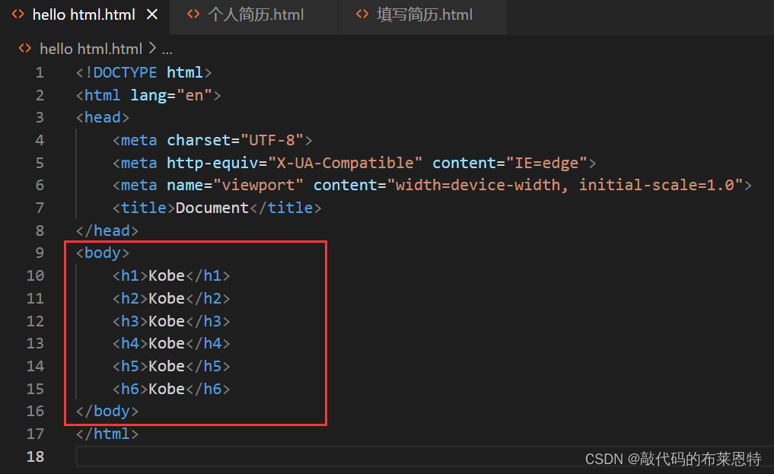
Task: Click hello html.html in the breadcrumb path
Action: (x=91, y=48)
